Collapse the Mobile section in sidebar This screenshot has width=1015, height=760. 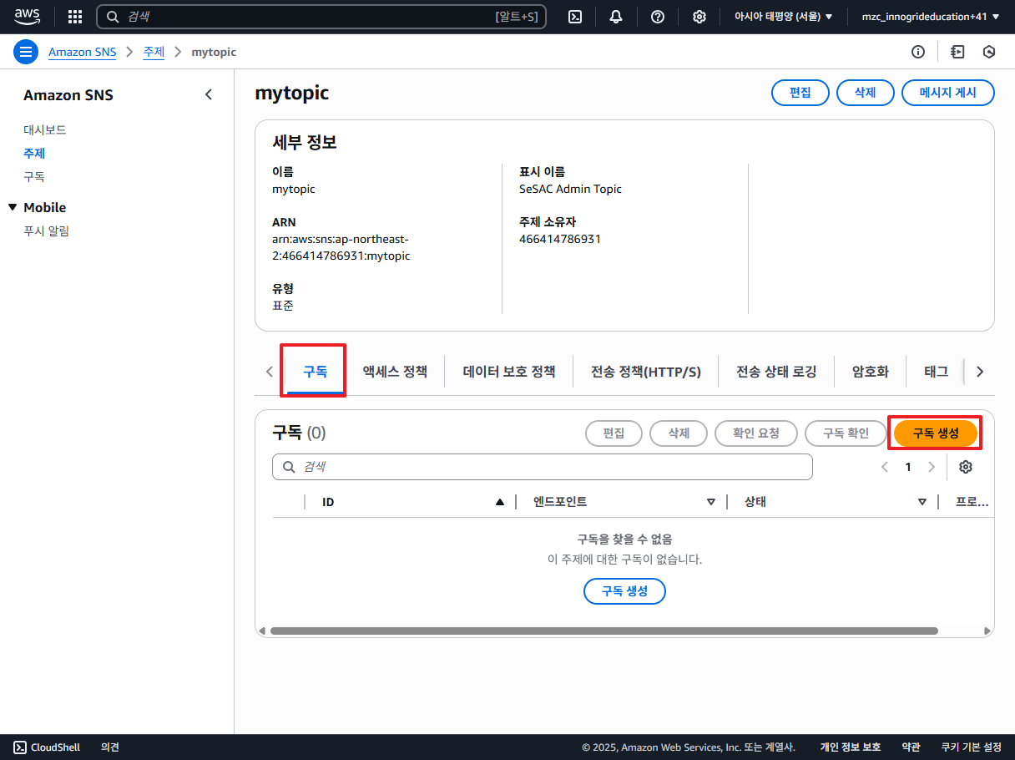[12, 207]
